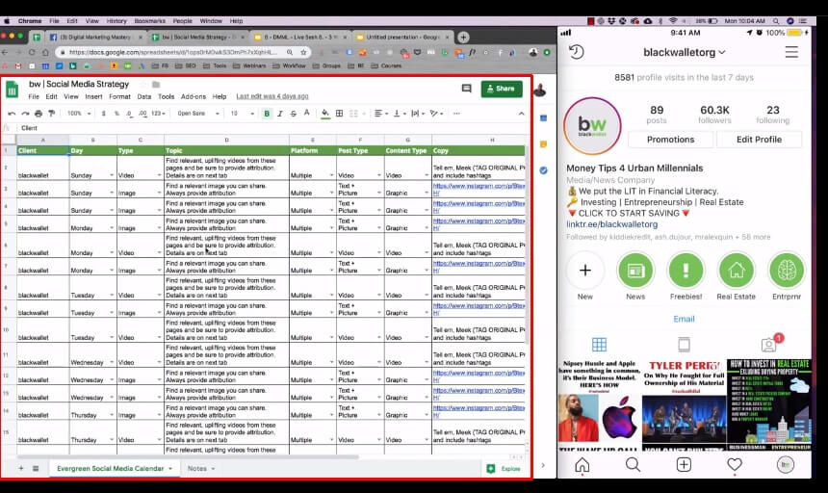This screenshot has height=493, width=828.
Task: Switch to the Notes sheet tab
Action: 201,468
